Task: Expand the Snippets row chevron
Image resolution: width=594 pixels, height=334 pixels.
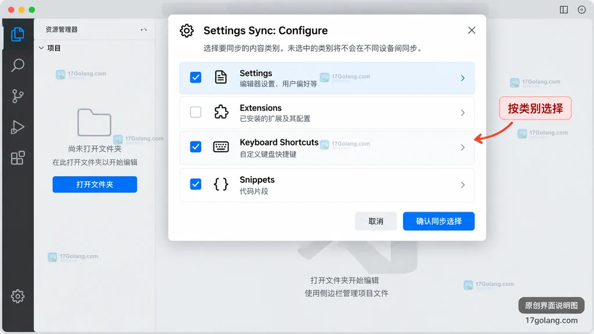Action: coord(462,185)
